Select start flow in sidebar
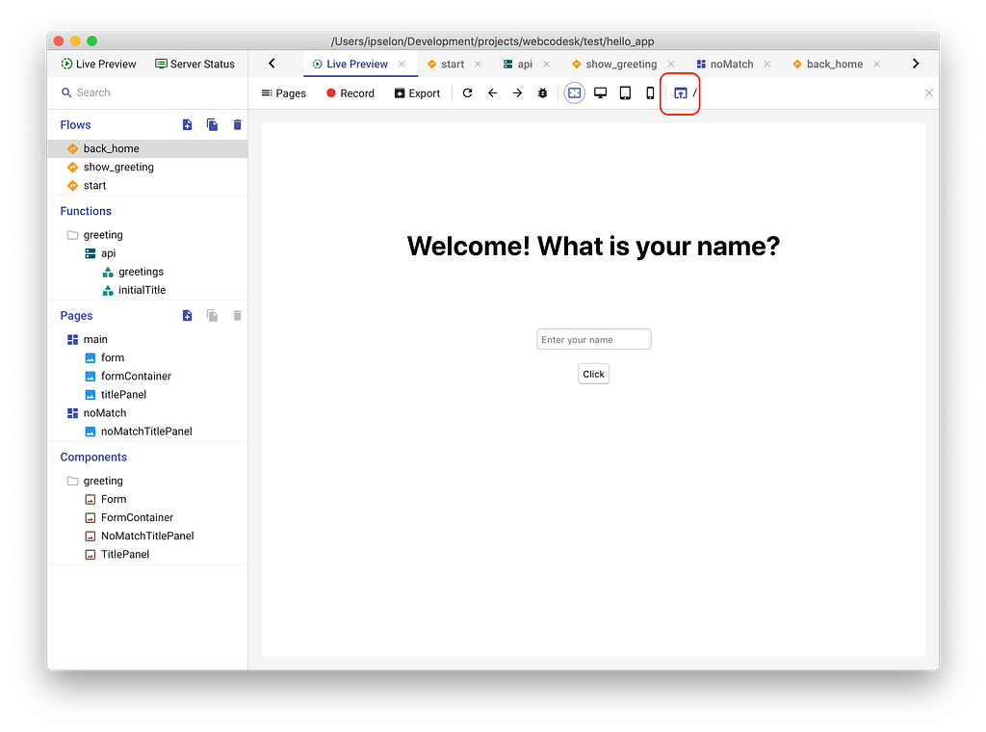 pyautogui.click(x=147, y=186)
